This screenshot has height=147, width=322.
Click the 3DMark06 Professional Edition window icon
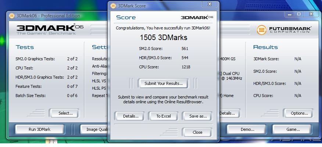click(12, 16)
